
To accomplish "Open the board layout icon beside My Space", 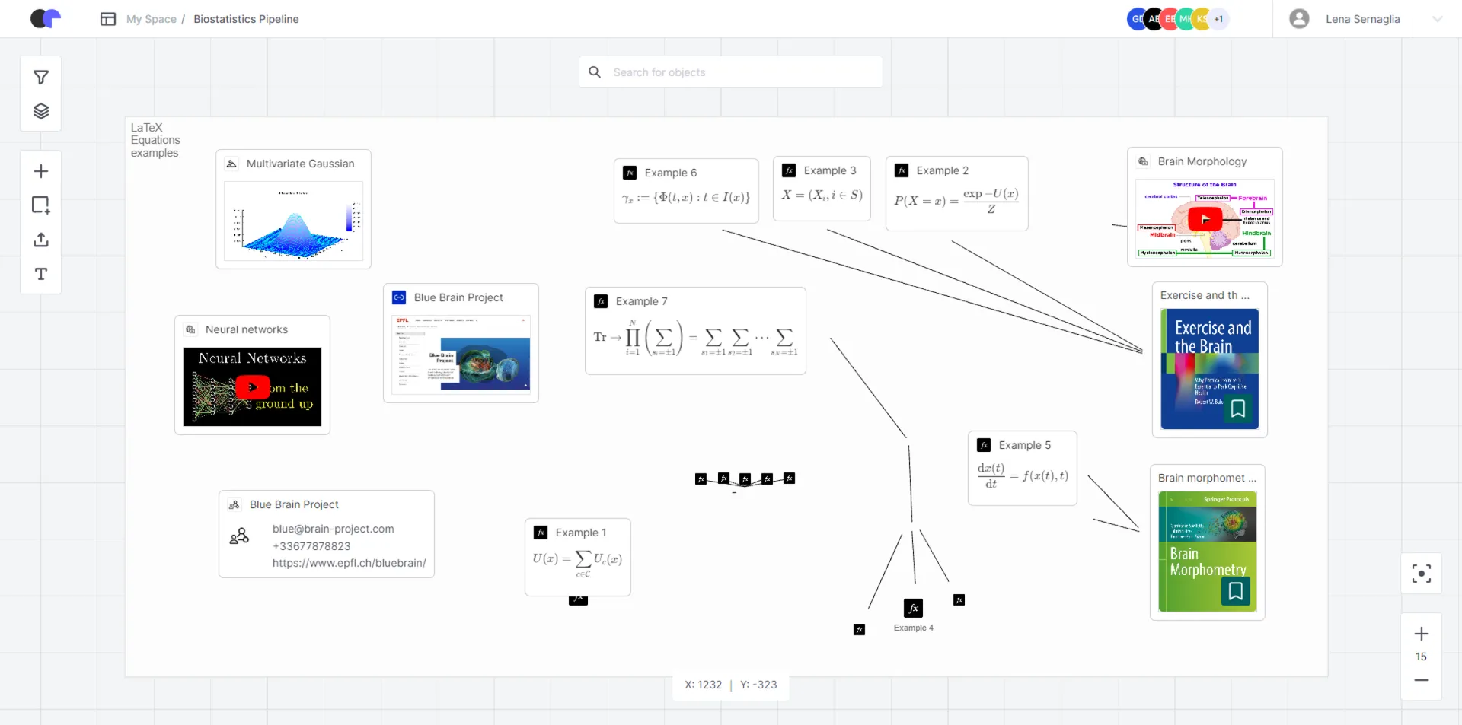I will click(x=108, y=19).
